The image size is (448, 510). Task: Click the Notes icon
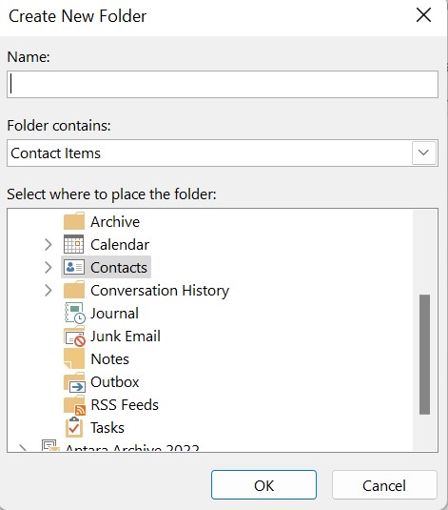tap(74, 358)
